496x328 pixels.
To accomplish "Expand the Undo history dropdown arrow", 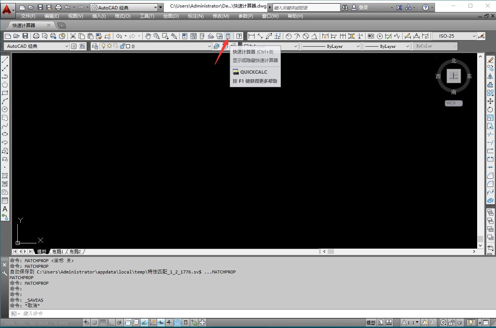I will click(125, 36).
